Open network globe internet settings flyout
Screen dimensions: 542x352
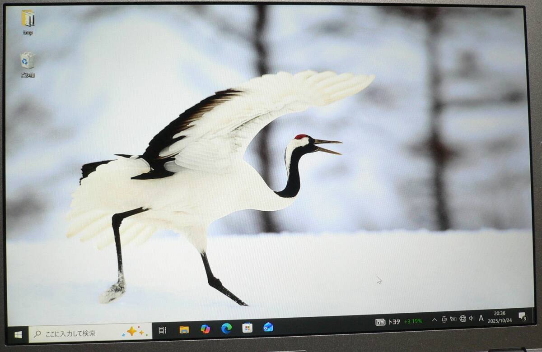[463, 319]
